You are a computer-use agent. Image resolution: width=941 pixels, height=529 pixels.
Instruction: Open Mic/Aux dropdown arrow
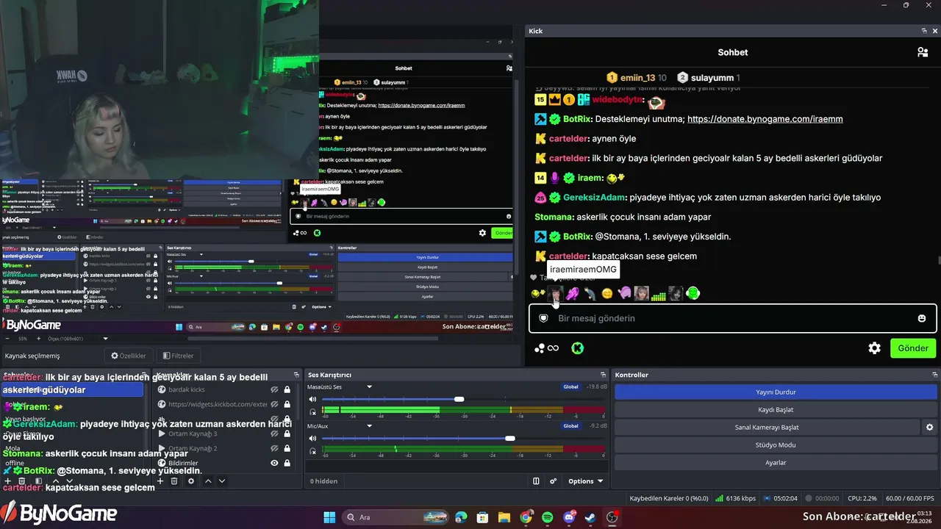370,425
